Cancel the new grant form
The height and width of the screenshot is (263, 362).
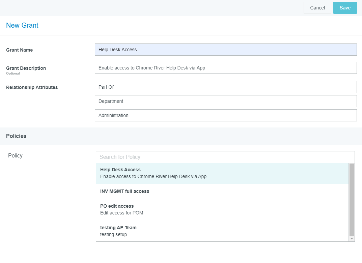[317, 8]
